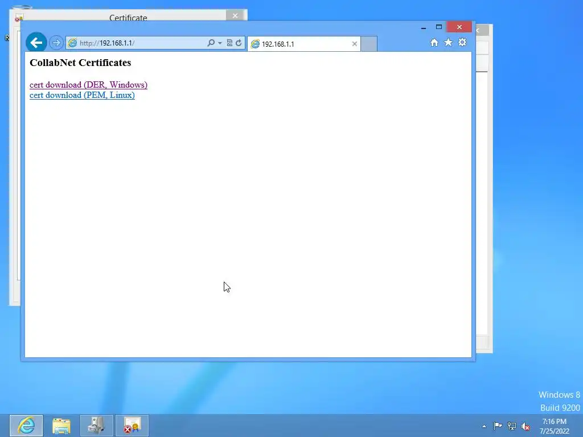583x437 pixels.
Task: Open a new blank tab
Action: click(369, 44)
